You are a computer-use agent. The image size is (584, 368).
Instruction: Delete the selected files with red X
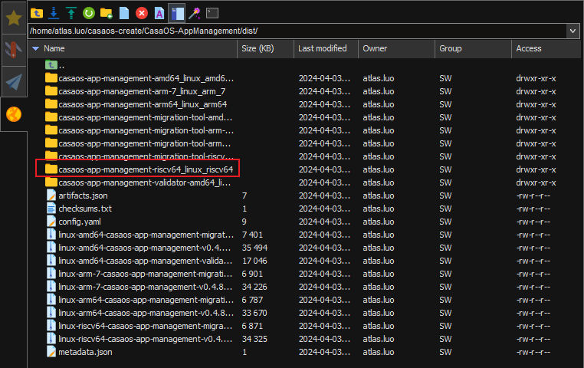142,13
